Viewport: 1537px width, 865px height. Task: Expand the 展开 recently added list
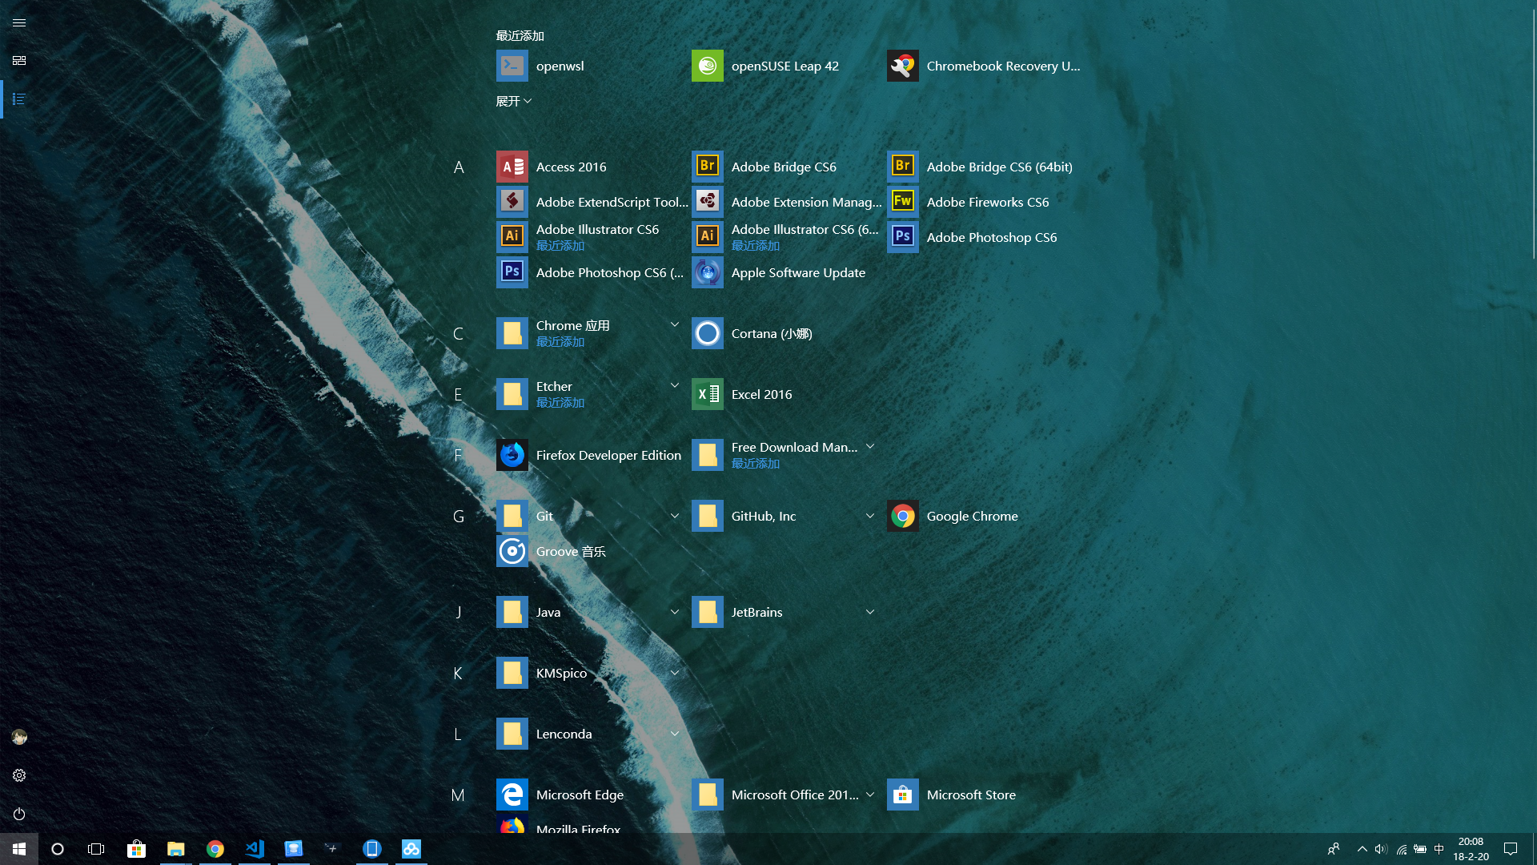(x=513, y=101)
